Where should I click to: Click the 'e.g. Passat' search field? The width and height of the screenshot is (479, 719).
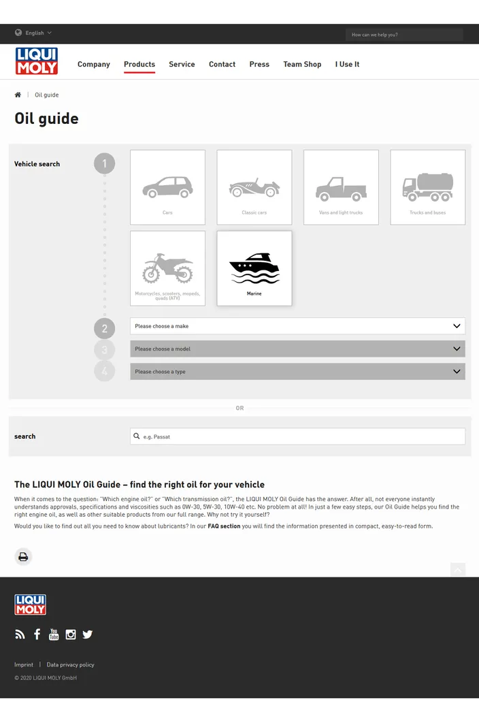pos(297,436)
